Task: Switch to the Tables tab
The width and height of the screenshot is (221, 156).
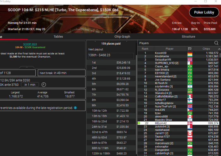Action: [x=58, y=37]
